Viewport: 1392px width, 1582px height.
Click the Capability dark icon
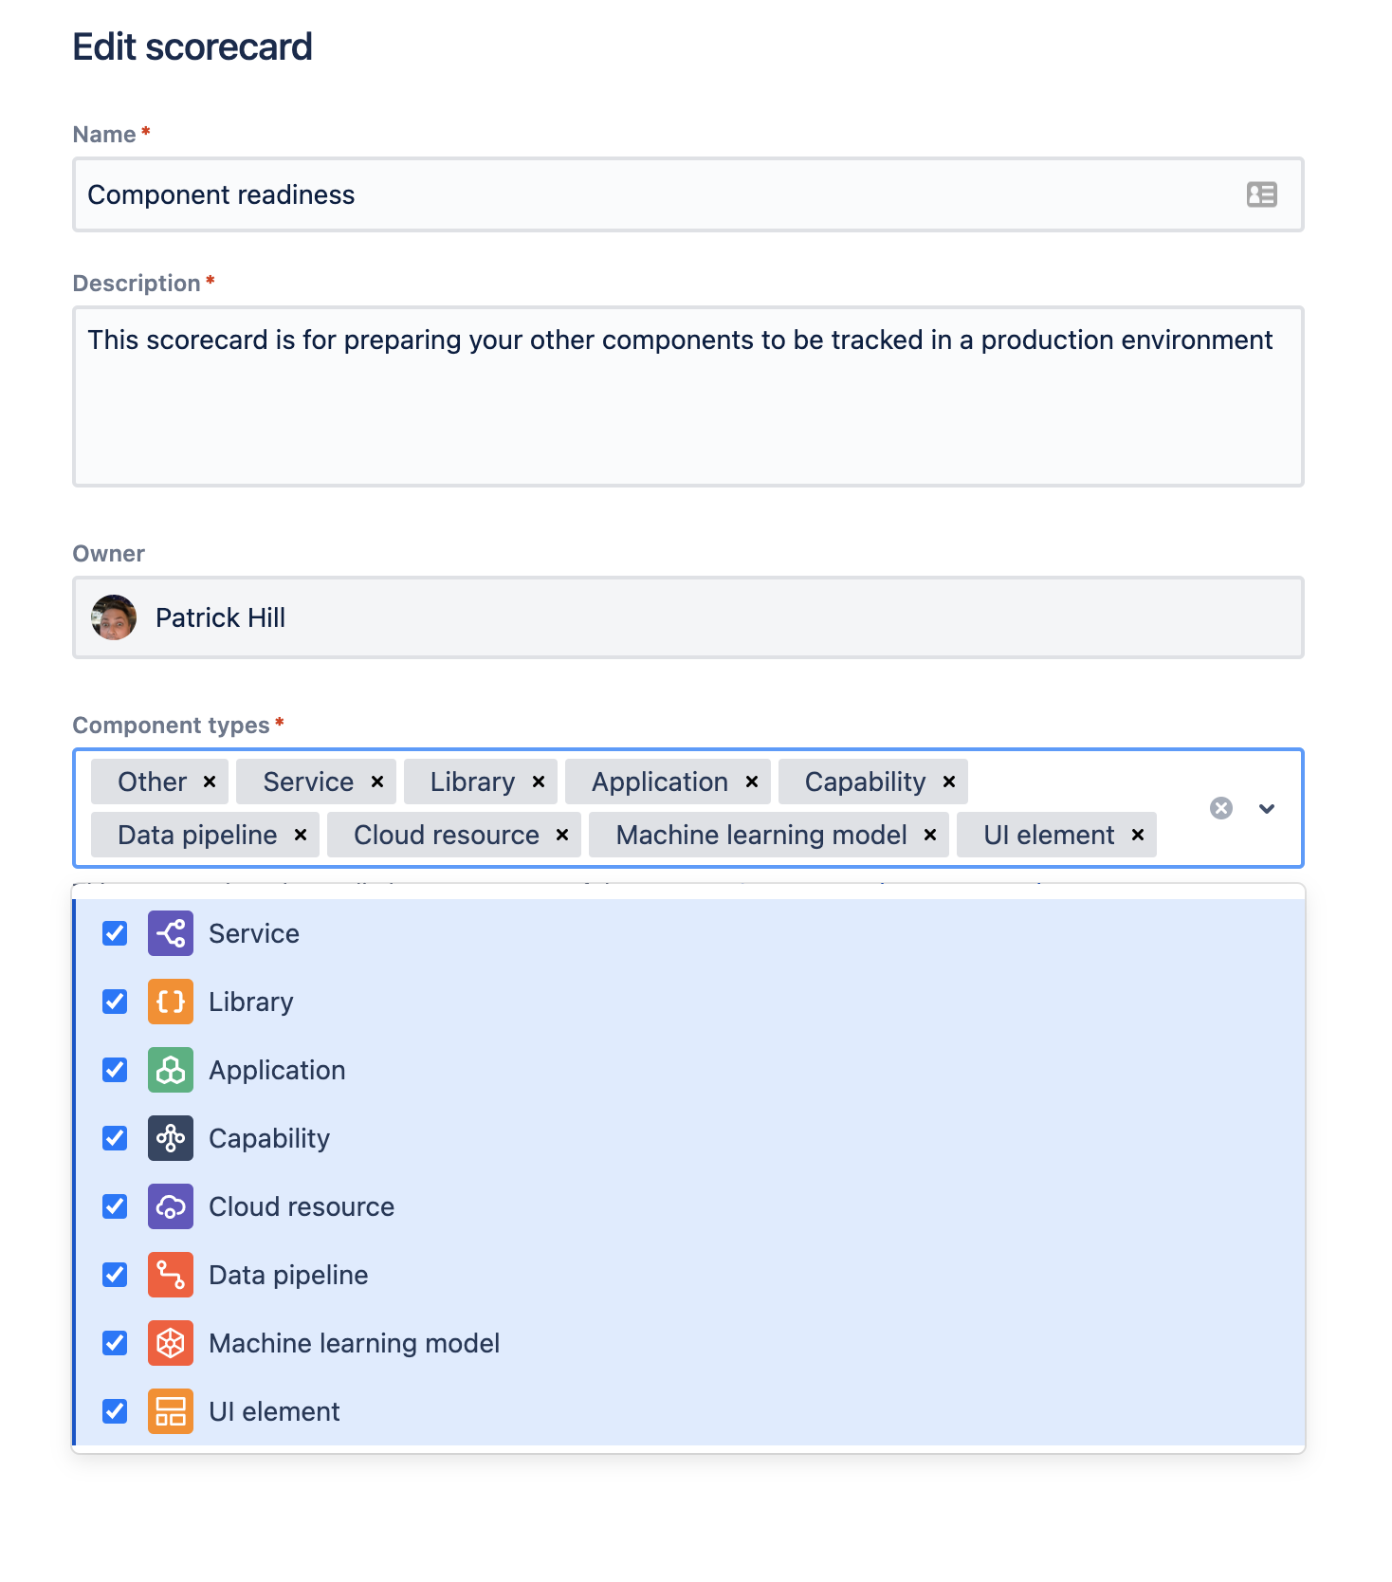point(171,1138)
